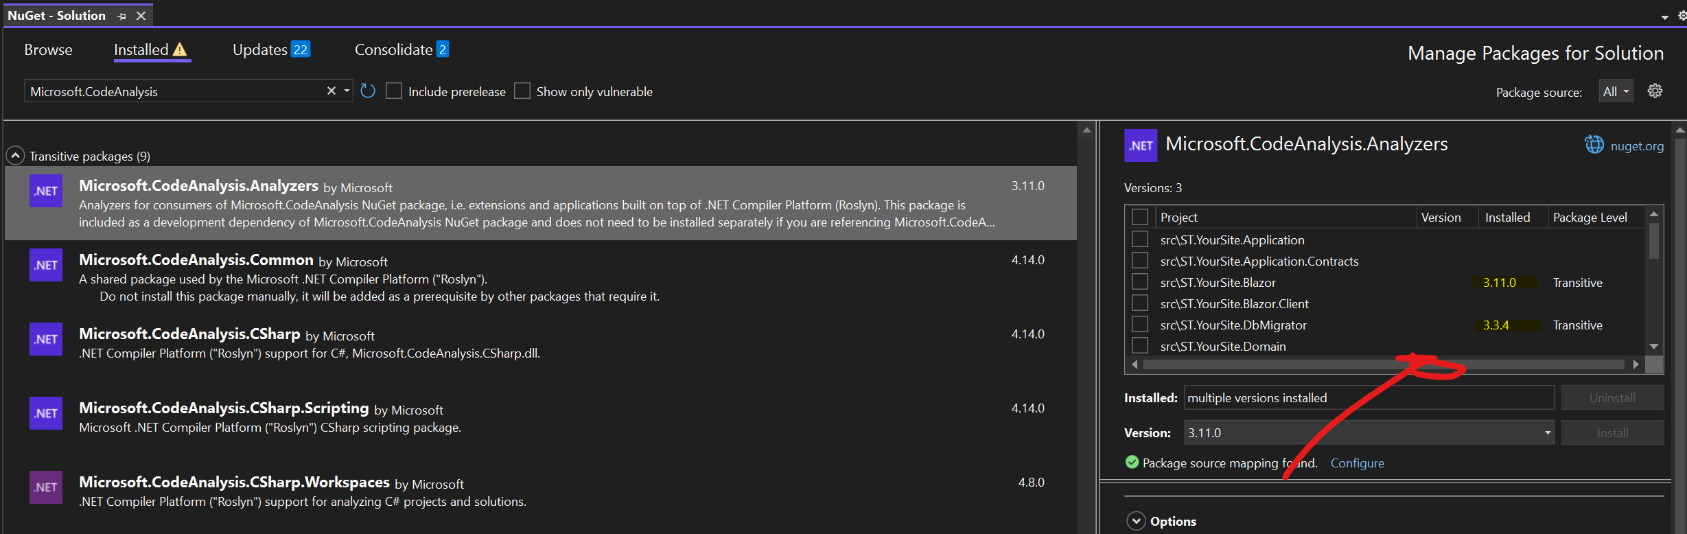Open the search history dropdown arrow
The height and width of the screenshot is (534, 1687).
pos(347,91)
